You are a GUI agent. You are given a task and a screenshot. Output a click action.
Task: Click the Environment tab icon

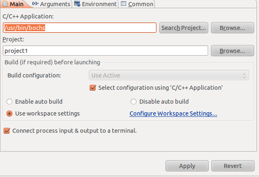[x=77, y=3]
